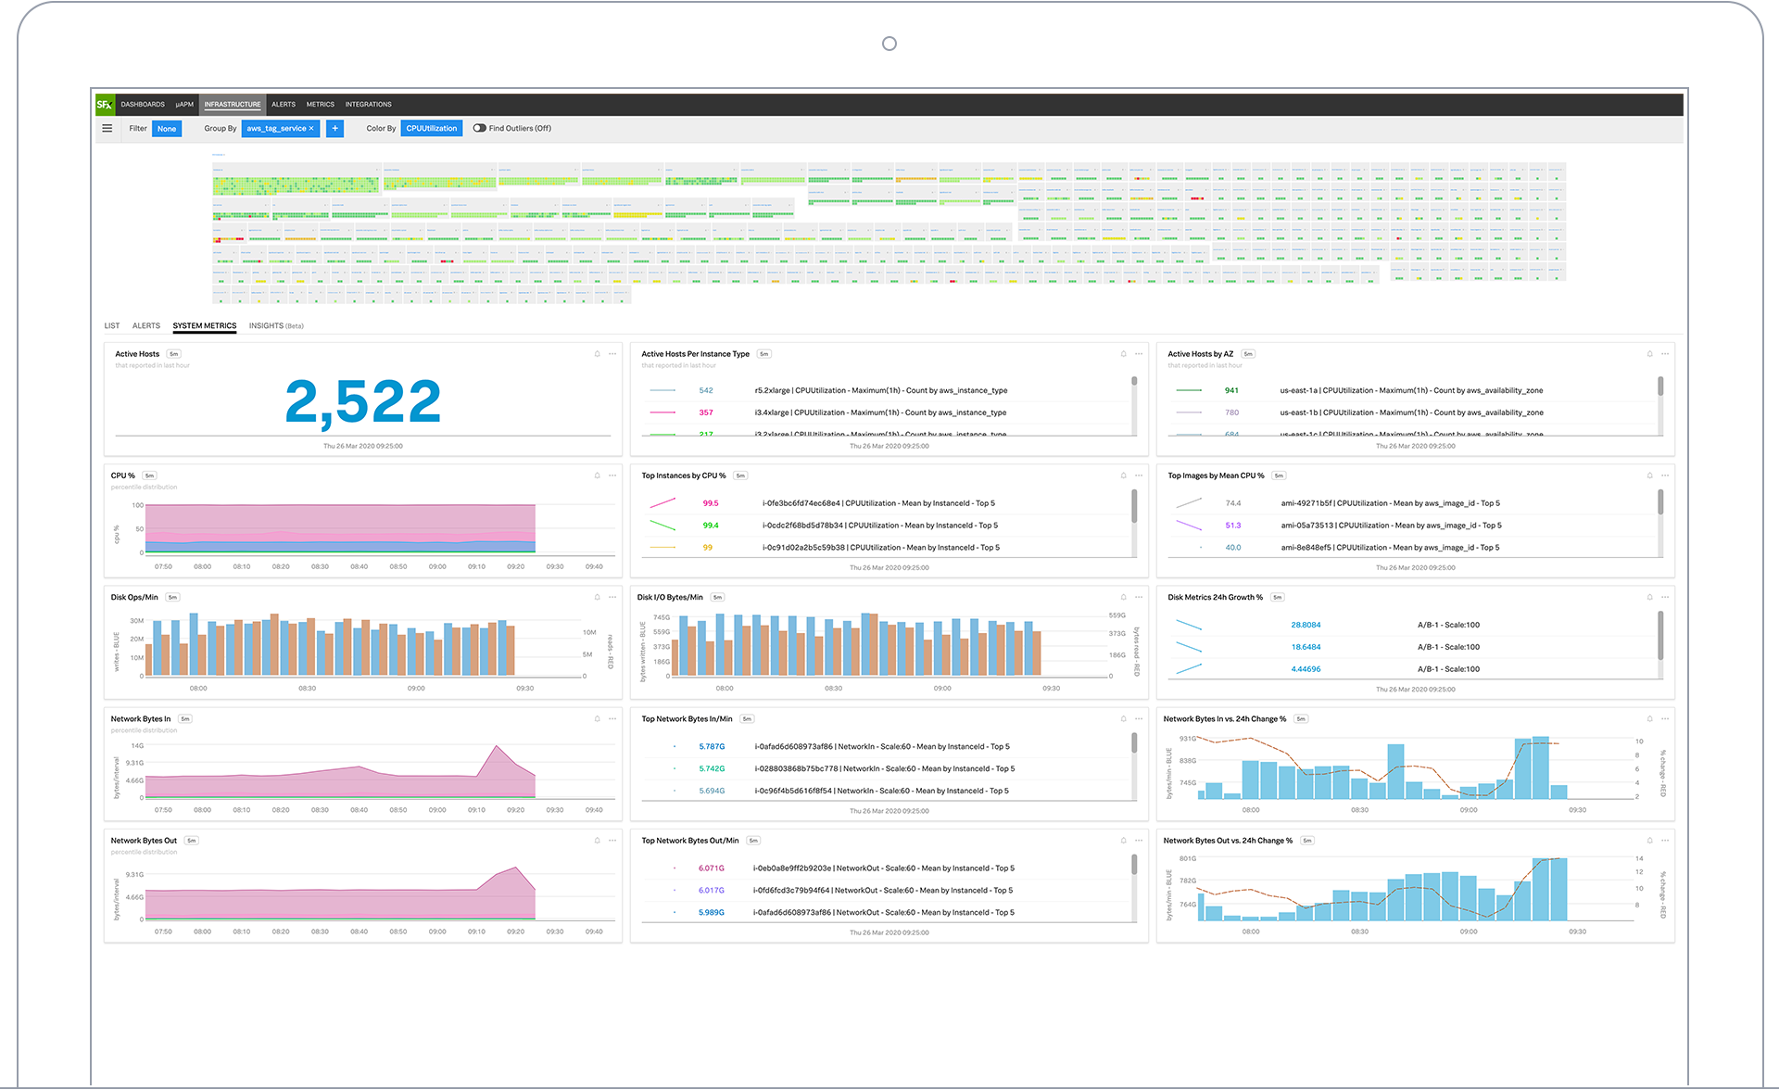Open more options on Top Network Bytes Out/Min

[x=1139, y=841]
